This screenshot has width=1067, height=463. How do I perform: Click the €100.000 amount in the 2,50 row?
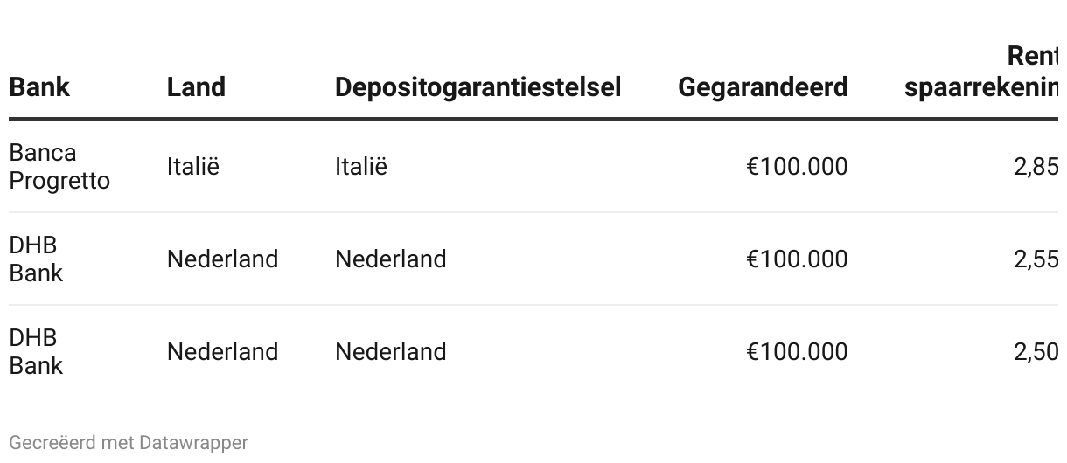click(x=796, y=352)
